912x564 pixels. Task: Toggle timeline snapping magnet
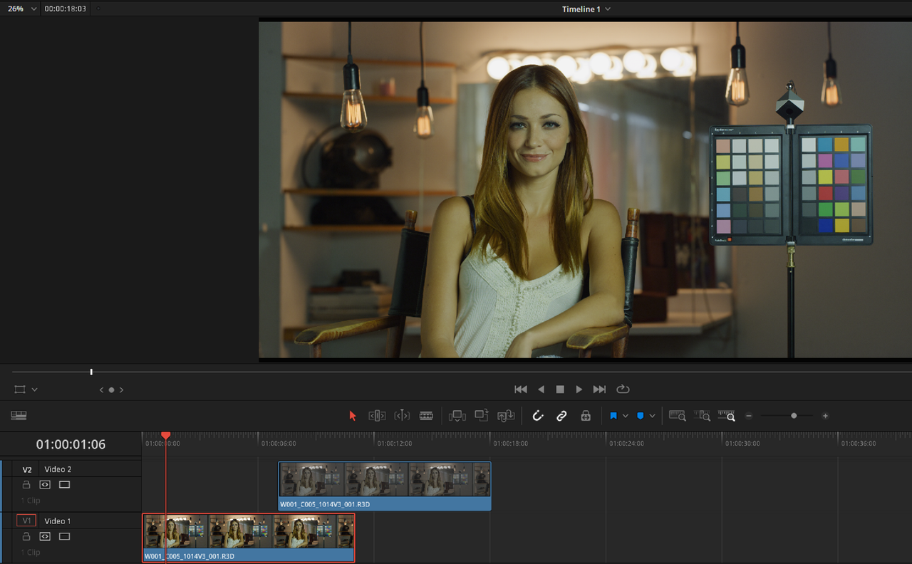pos(538,416)
